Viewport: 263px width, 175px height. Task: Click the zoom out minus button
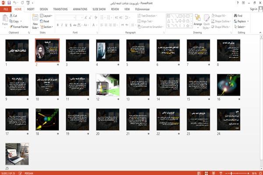226,173
